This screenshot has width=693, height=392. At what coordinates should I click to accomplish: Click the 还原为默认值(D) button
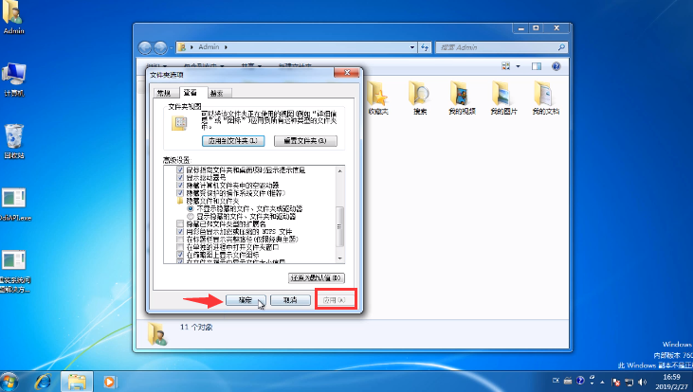317,278
